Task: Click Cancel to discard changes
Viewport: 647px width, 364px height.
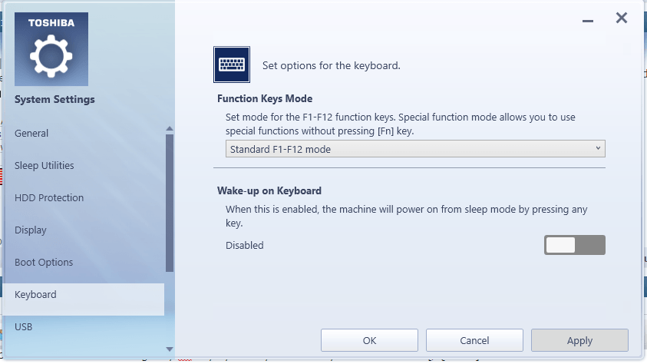Action: click(474, 340)
